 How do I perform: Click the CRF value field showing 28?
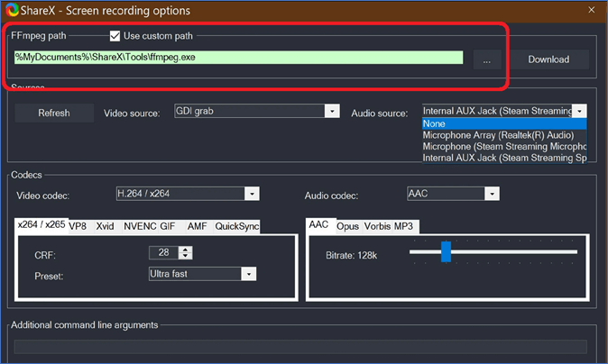(x=163, y=253)
